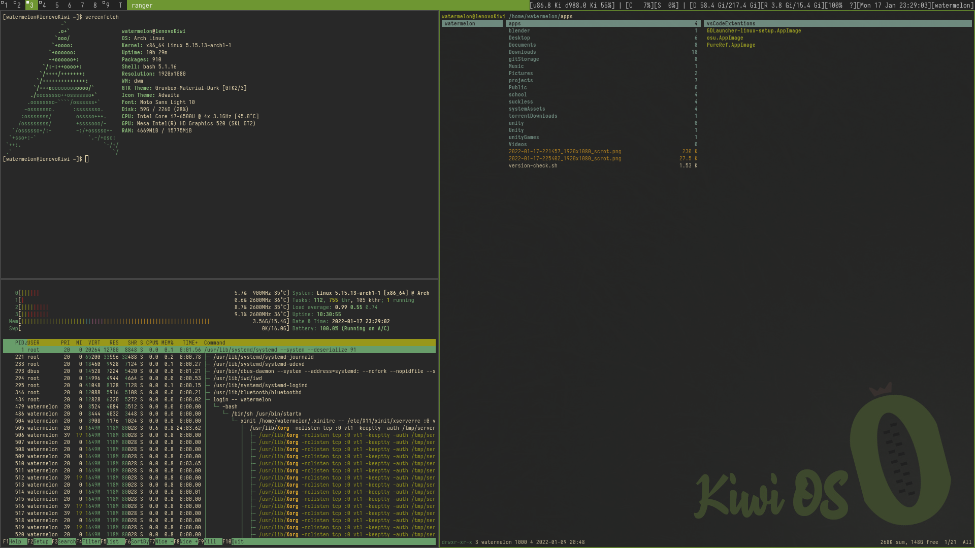Image resolution: width=975 pixels, height=548 pixels.
Task: Click F3 Search in htop footer
Action: pyautogui.click(x=64, y=542)
